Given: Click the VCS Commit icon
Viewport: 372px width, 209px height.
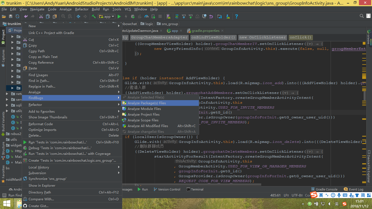Looking at the screenshot, I should (x=191, y=16).
